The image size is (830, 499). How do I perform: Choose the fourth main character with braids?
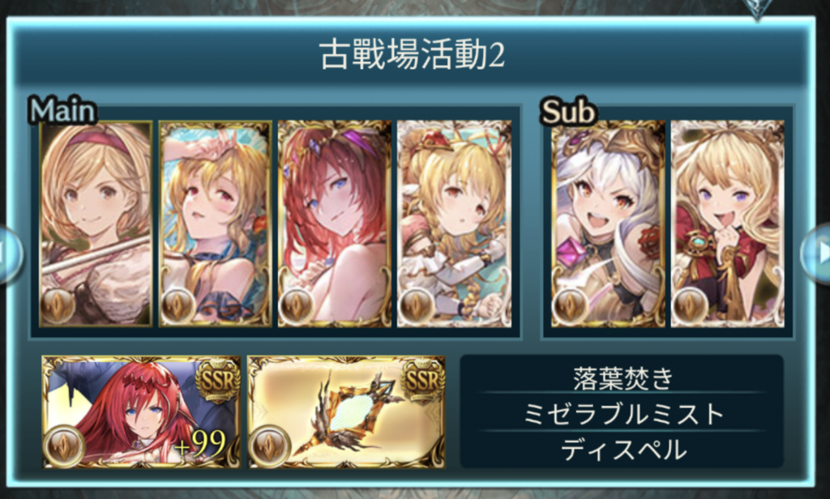click(x=454, y=224)
